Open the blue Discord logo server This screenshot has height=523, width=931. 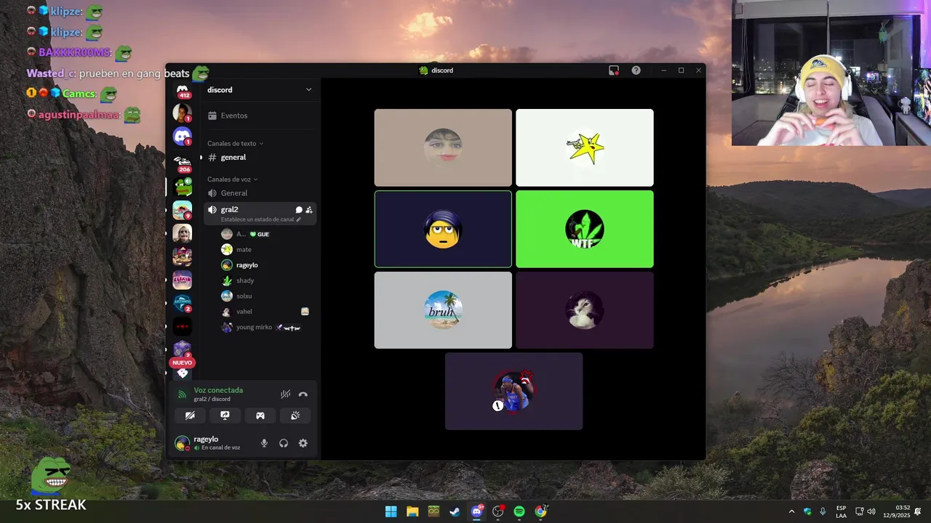pos(183,136)
